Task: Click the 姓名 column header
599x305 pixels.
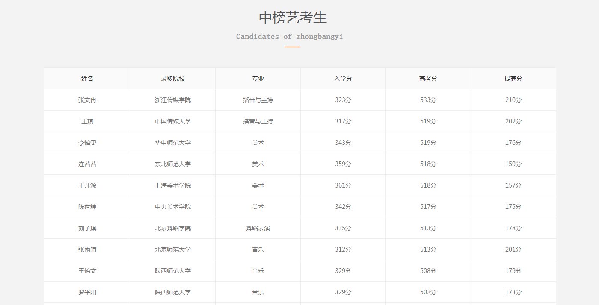Action: 87,79
